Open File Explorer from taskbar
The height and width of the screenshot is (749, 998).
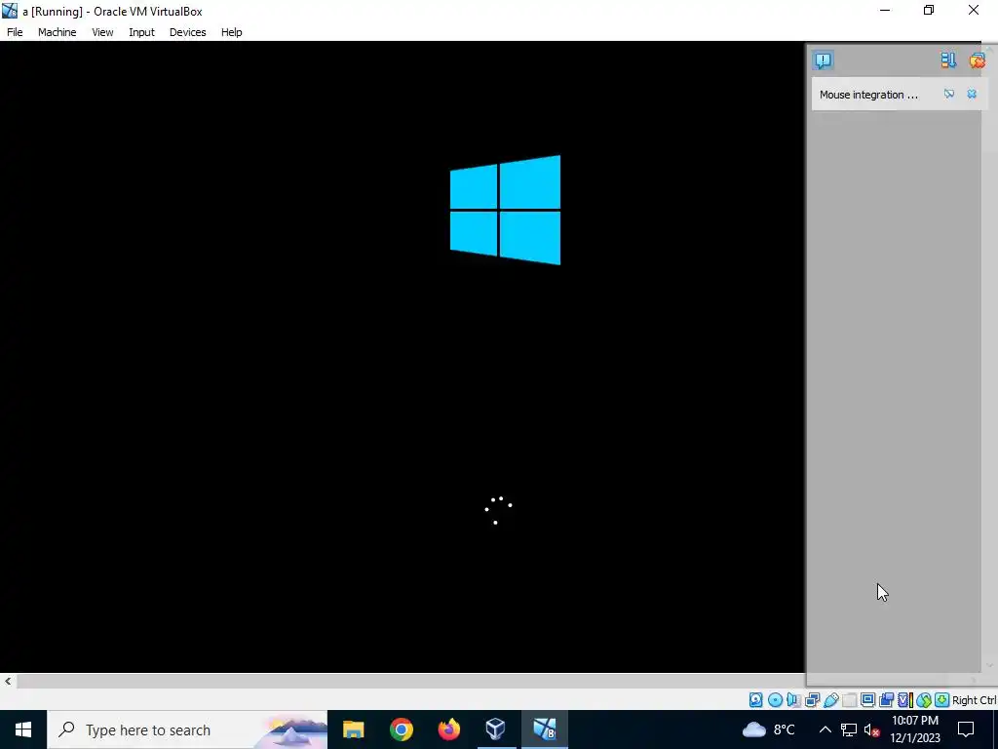353,729
